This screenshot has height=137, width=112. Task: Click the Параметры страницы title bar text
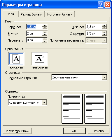point(22,5)
